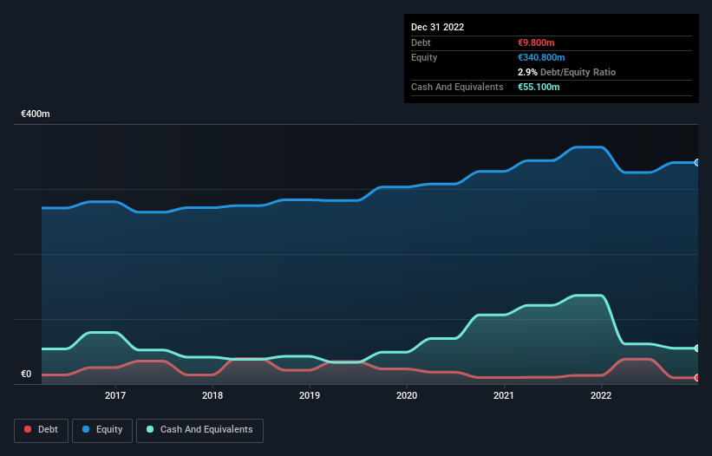712x456 pixels.
Task: Click Cash And Equivalents label in tooltip
Action: click(457, 87)
